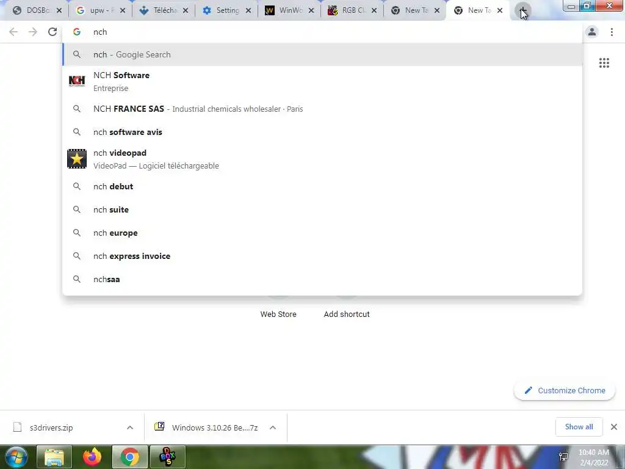
Task: Click the address bar containing nch
Action: (322, 32)
